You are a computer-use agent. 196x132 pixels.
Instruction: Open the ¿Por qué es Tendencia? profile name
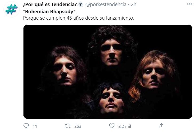pos(50,5)
